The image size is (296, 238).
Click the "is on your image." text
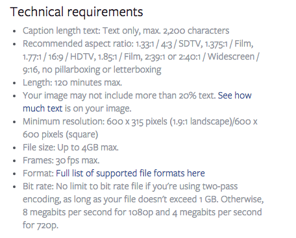click(x=98, y=108)
